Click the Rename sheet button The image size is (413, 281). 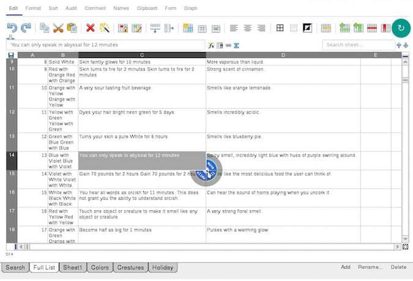[x=370, y=267]
